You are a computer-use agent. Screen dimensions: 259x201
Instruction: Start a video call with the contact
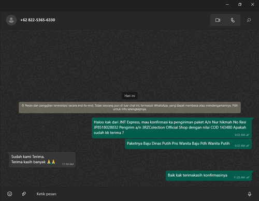pyautogui.click(x=218, y=20)
